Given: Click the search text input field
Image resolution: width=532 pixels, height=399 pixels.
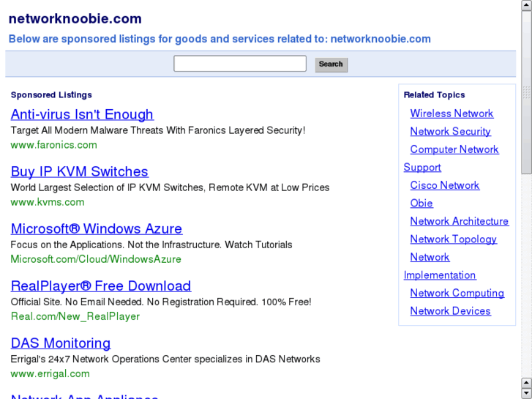Looking at the screenshot, I should [x=240, y=64].
